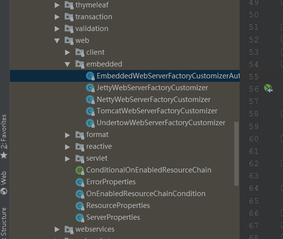Select UndertowWebServerFactoryCustomizer class
This screenshot has height=239, width=283.
(x=161, y=123)
